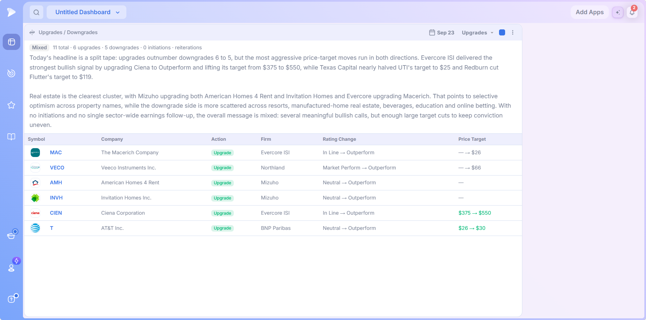646x320 pixels.
Task: Click the 11 total summary counts line
Action: pos(127,48)
